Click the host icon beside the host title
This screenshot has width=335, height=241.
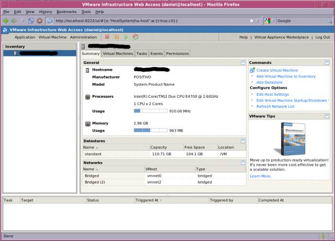click(83, 47)
